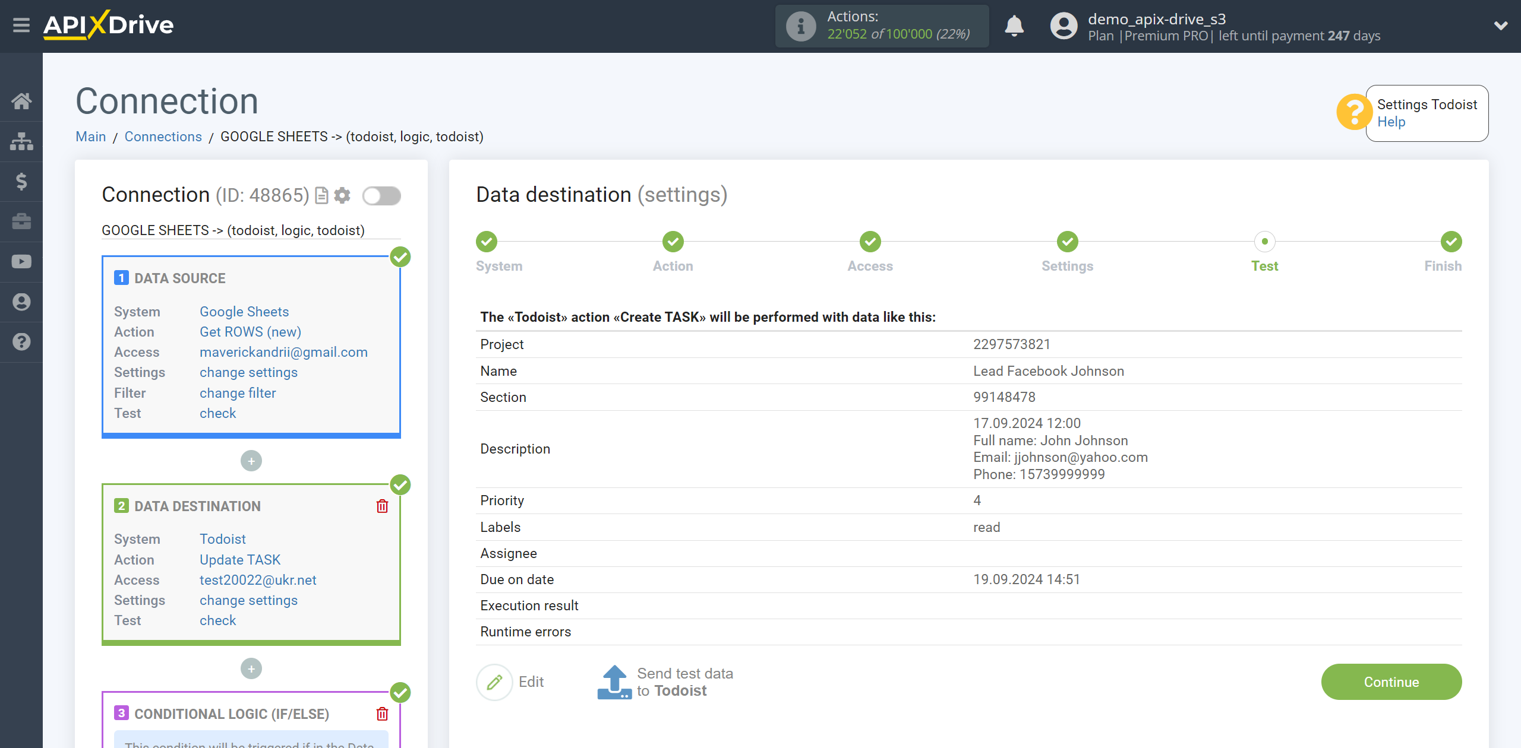1521x748 pixels.
Task: Click the yellow Settings Todoist help icon
Action: coord(1354,112)
